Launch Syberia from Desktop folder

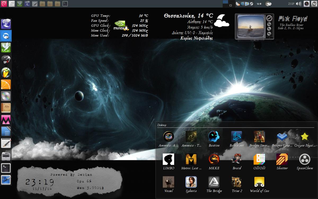[191, 184]
